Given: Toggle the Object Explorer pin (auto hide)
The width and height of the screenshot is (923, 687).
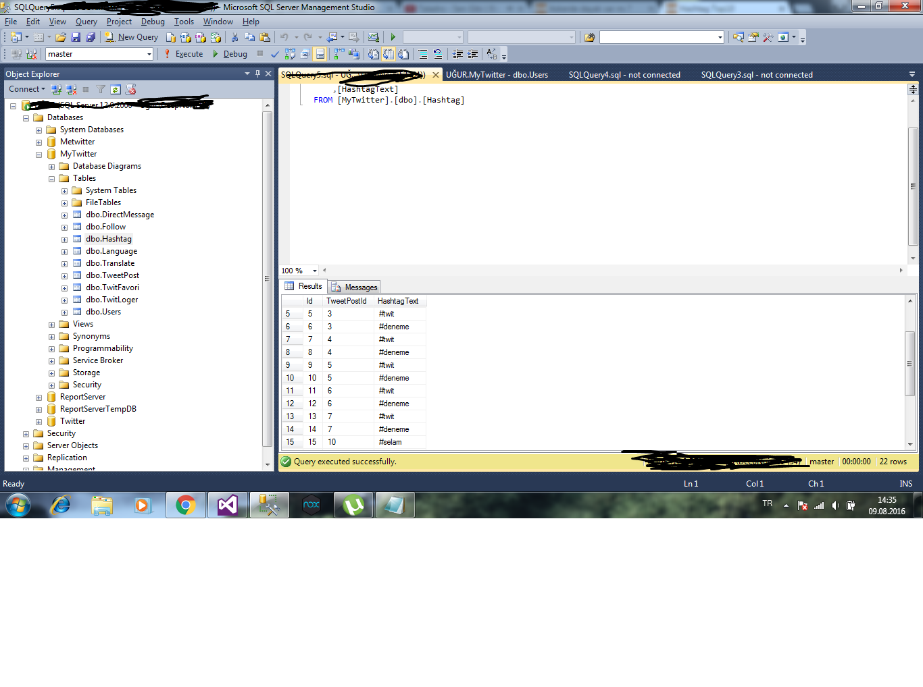Looking at the screenshot, I should 257,74.
